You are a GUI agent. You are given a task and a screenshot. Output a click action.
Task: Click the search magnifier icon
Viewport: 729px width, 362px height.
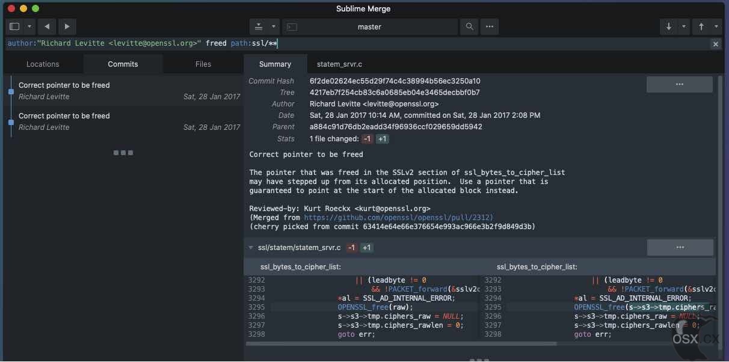pyautogui.click(x=469, y=26)
